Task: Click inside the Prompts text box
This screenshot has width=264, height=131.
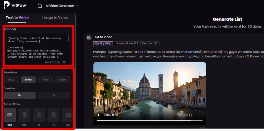Action: click(x=36, y=46)
